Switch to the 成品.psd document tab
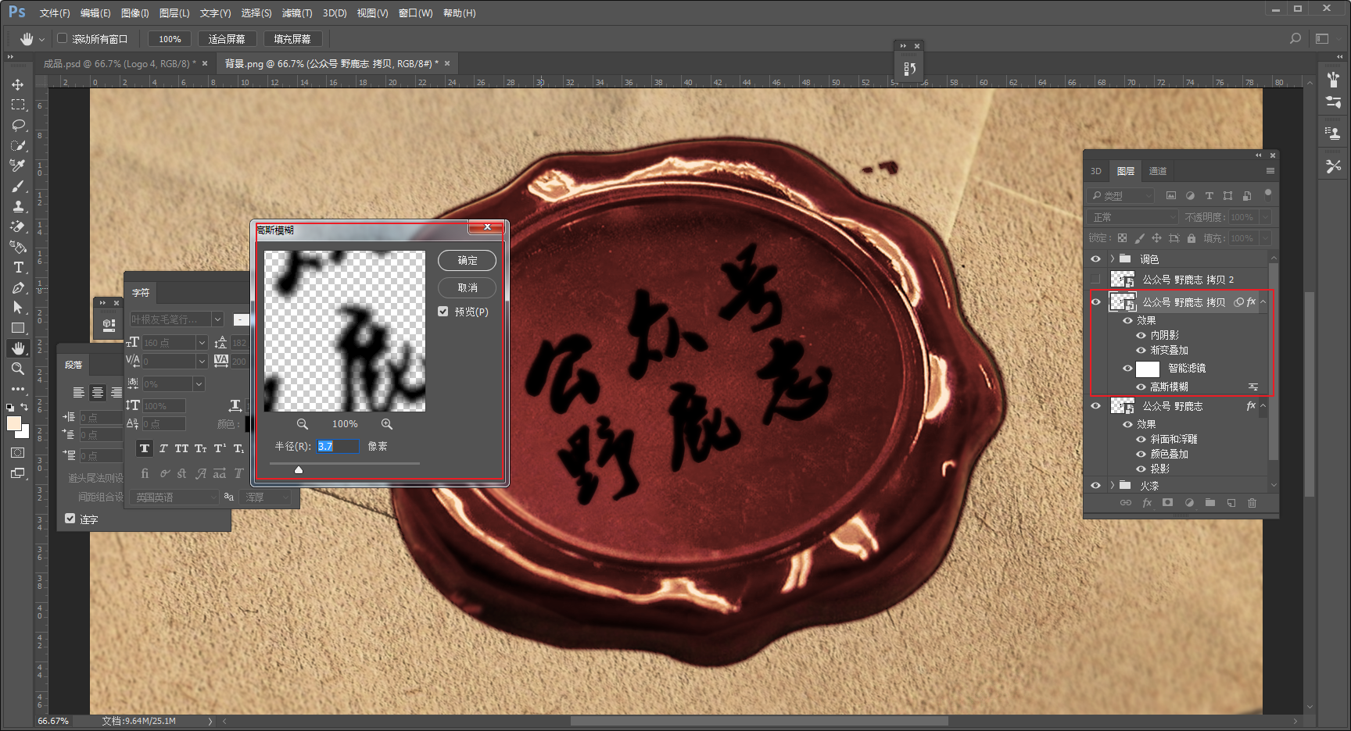1351x731 pixels. coord(120,63)
